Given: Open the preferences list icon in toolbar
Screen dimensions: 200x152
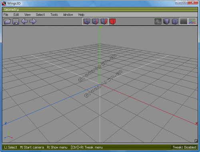Looking at the screenshot, I should pos(158,22).
